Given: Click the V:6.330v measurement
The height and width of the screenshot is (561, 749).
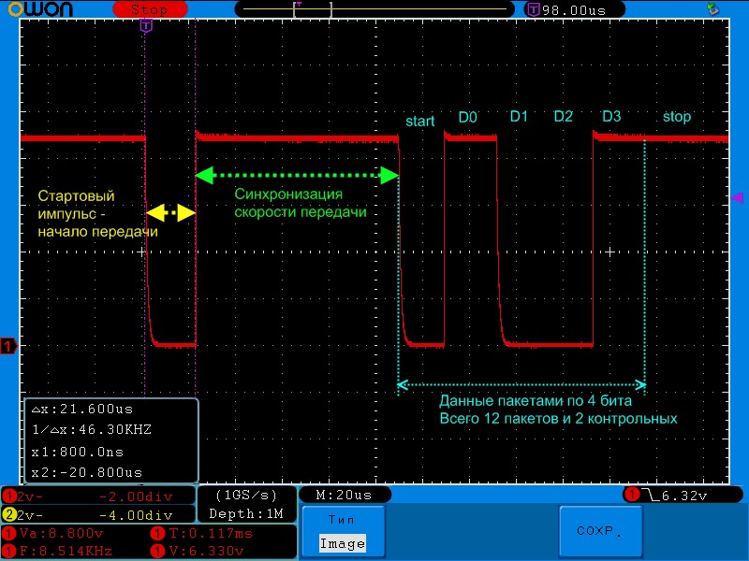Looking at the screenshot, I should coord(206,551).
